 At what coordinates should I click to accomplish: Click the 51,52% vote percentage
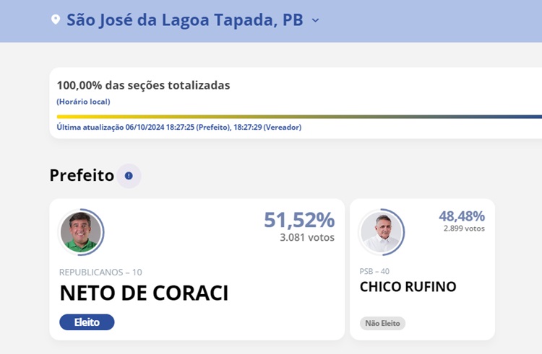(299, 220)
